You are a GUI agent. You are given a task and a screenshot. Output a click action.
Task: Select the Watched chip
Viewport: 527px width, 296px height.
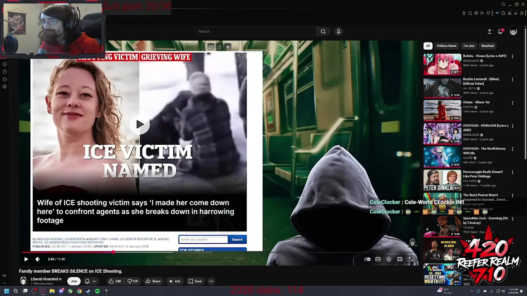tap(487, 46)
